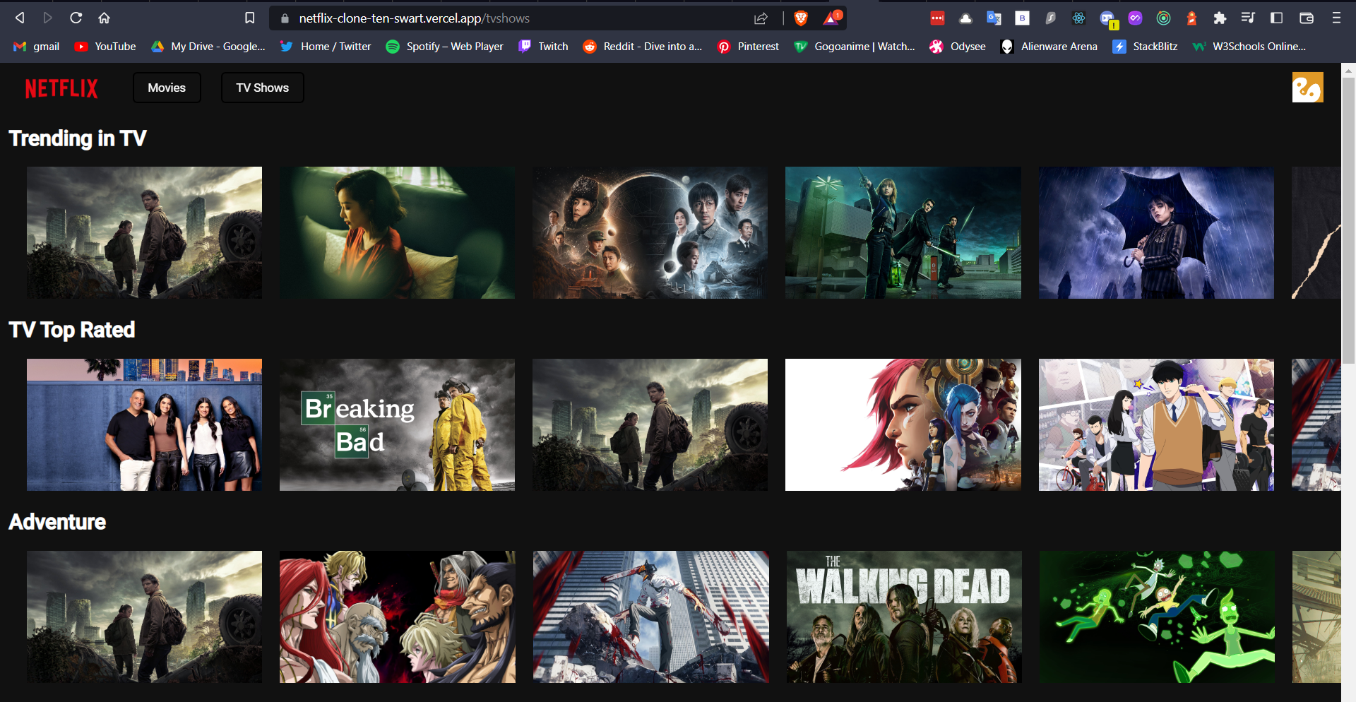Open the Spotify bookmark from the bookmarks bar
This screenshot has height=702, width=1356.
(444, 47)
